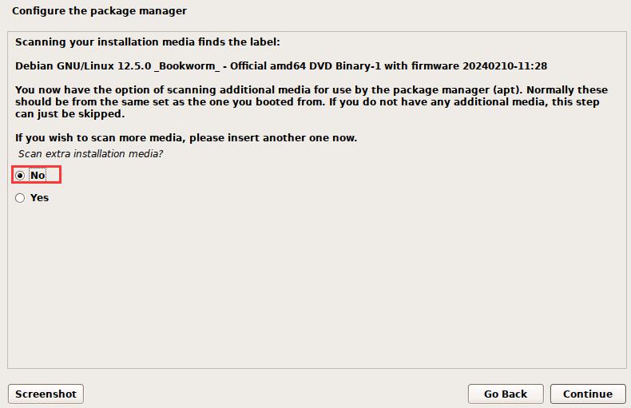Viewport: 631px width, 408px height.
Task: Click the 'can just be skipped.' text
Action: [69, 113]
